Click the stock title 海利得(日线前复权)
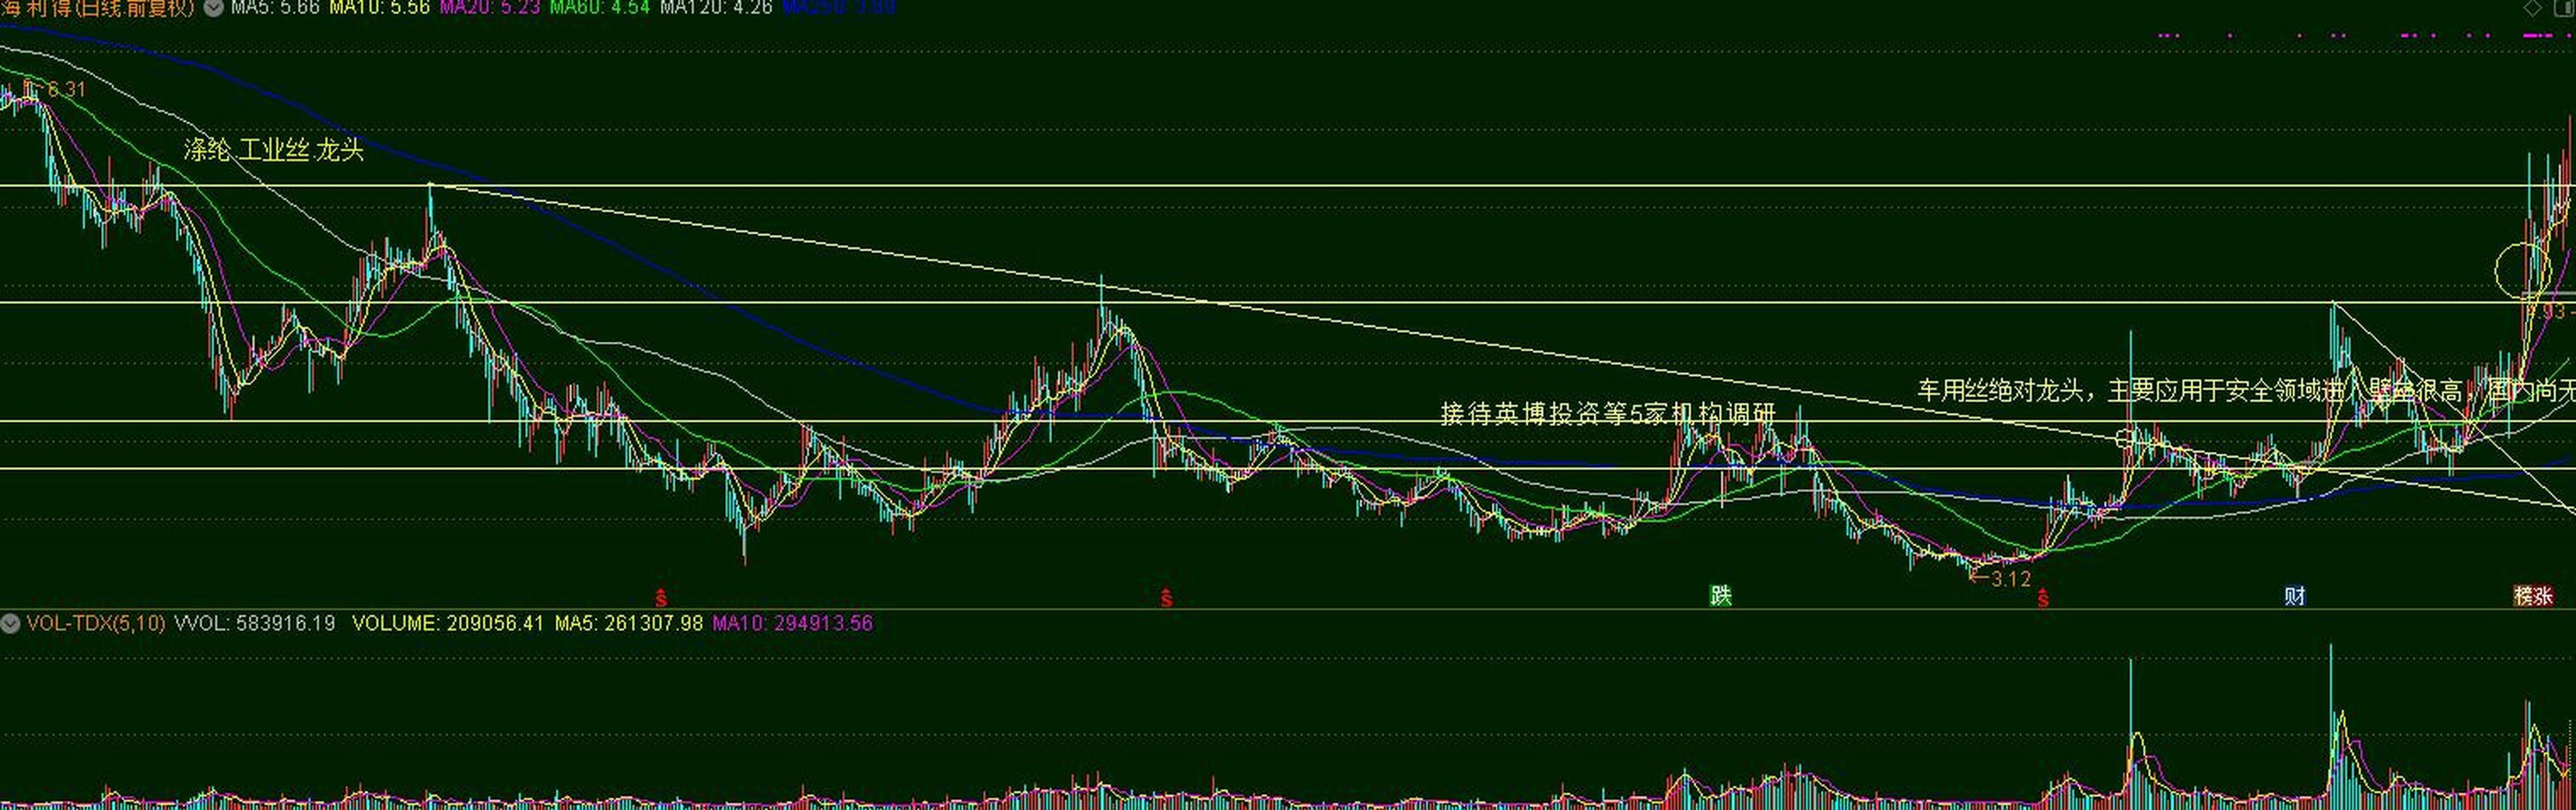 [98, 8]
